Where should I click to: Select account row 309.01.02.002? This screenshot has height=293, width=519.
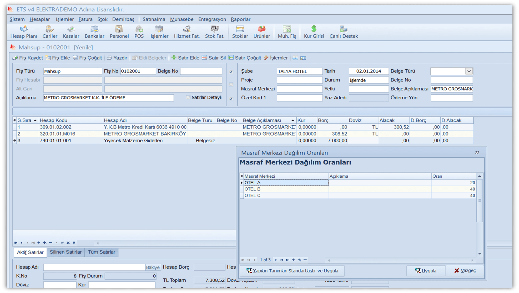(x=243, y=127)
